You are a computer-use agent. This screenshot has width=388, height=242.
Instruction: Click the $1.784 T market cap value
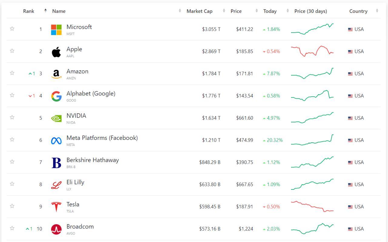pyautogui.click(x=211, y=74)
